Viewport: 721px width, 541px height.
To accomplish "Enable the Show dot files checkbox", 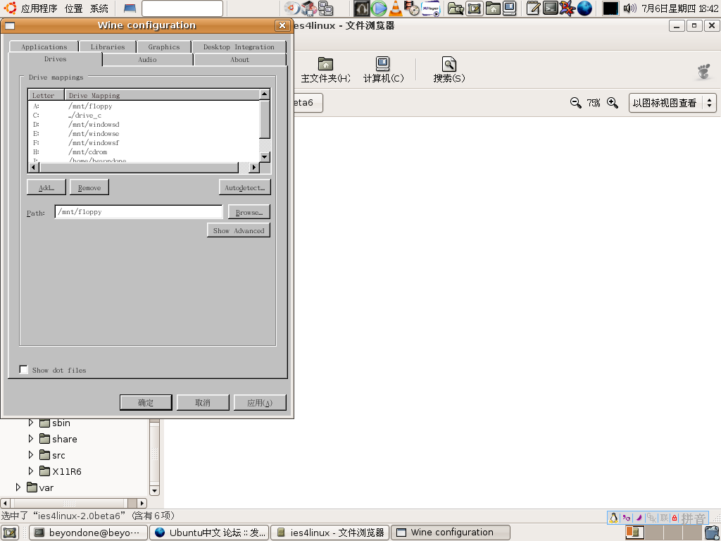I will click(23, 369).
